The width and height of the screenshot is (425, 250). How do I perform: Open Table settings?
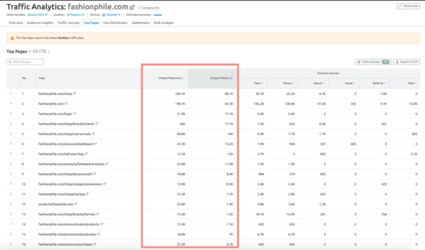(x=373, y=62)
